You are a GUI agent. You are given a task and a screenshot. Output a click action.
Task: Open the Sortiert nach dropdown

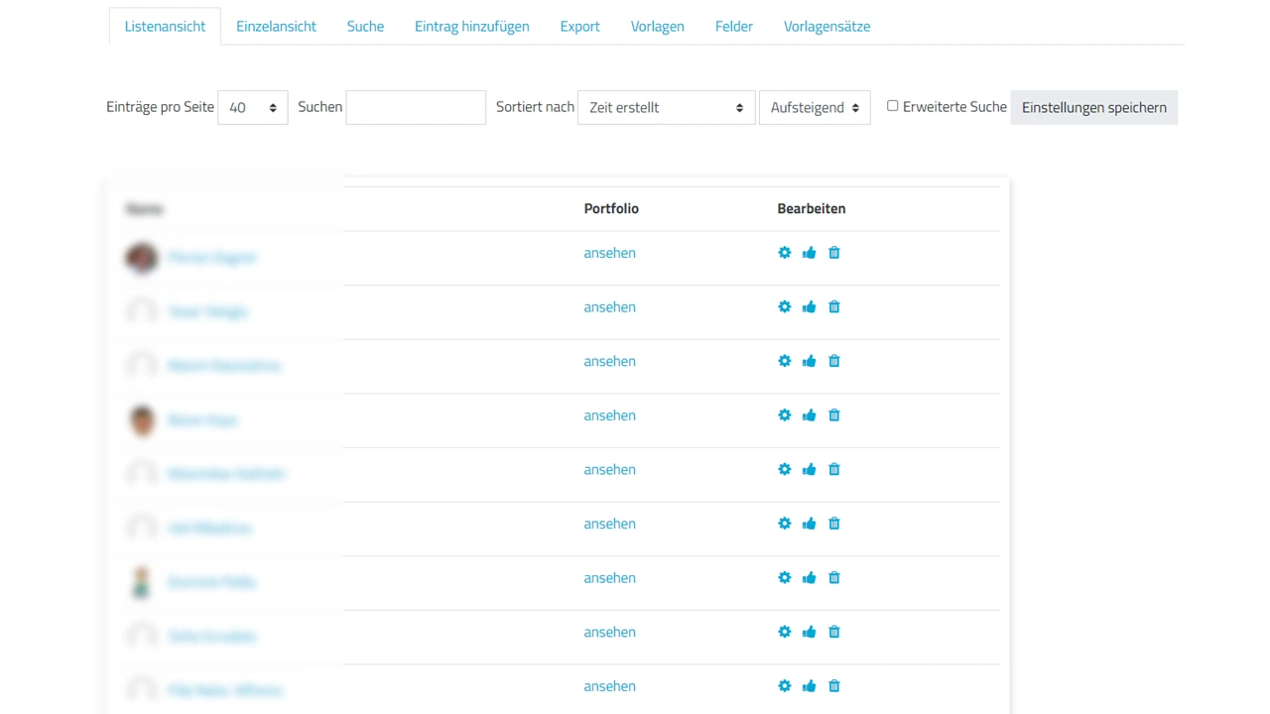(666, 107)
